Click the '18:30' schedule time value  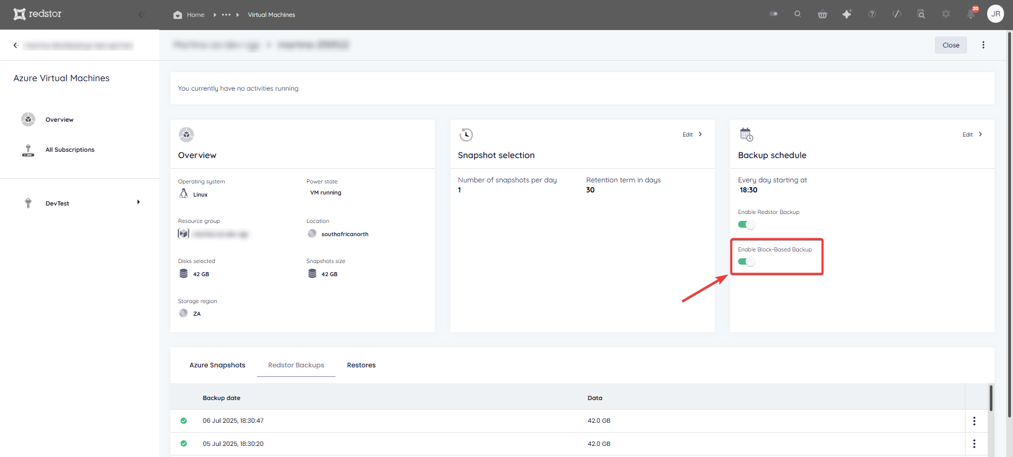pyautogui.click(x=748, y=190)
